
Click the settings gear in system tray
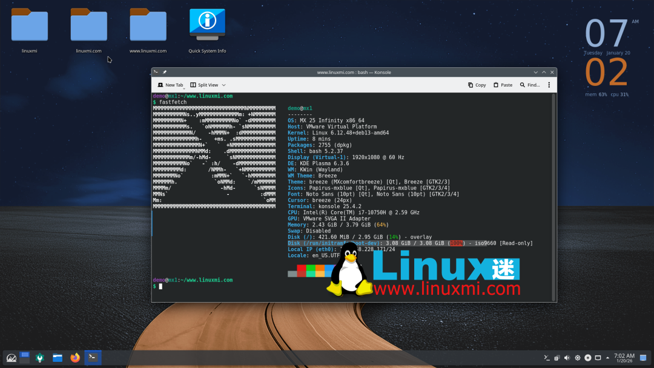[577, 357]
